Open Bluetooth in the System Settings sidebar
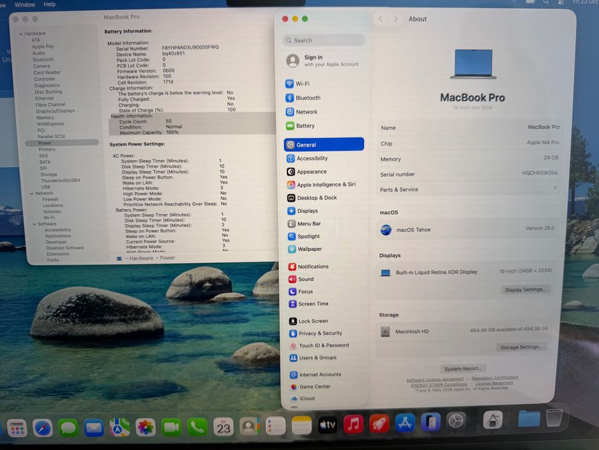Screen dimensions: 599x450 303,98
